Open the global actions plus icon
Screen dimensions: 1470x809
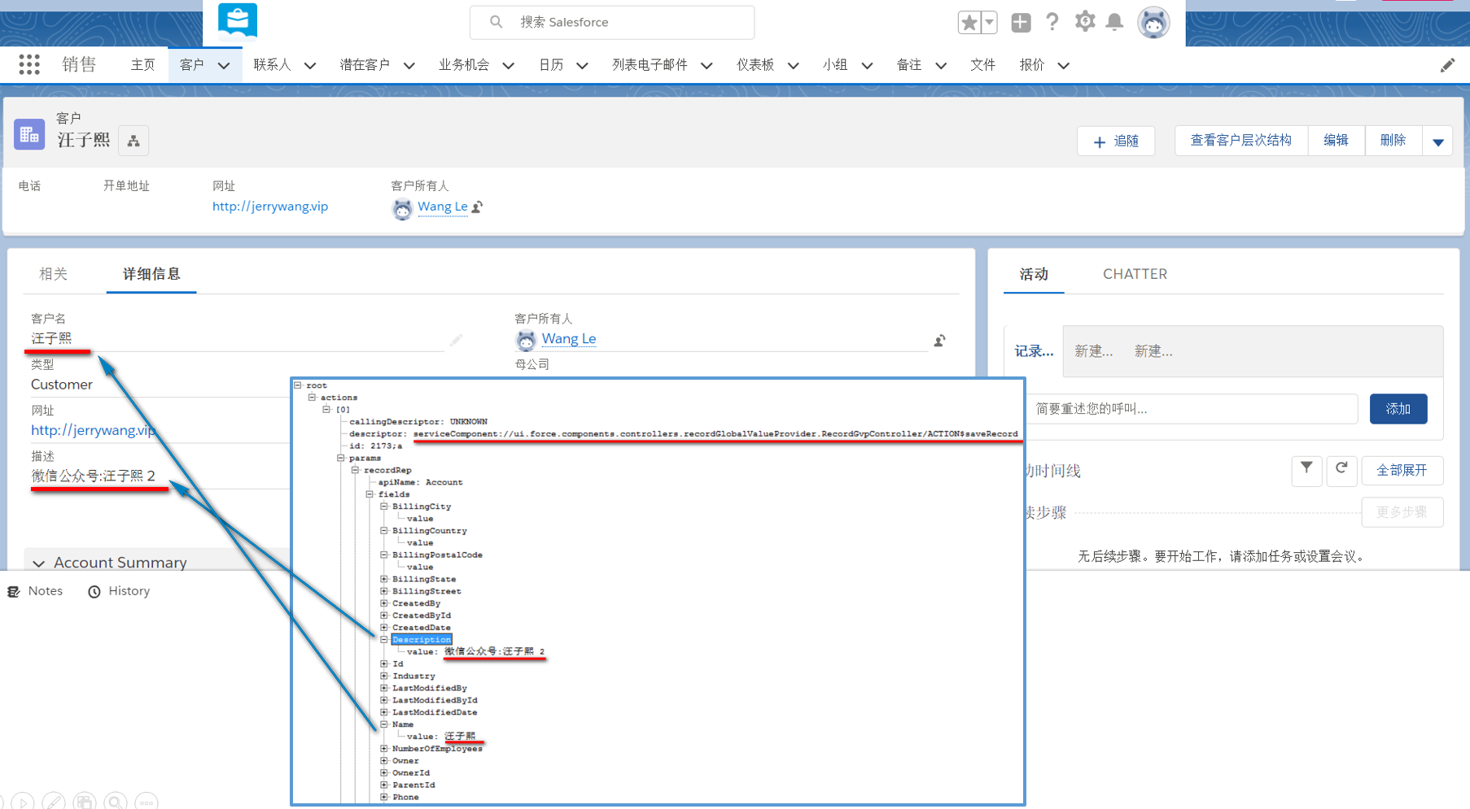(1021, 23)
